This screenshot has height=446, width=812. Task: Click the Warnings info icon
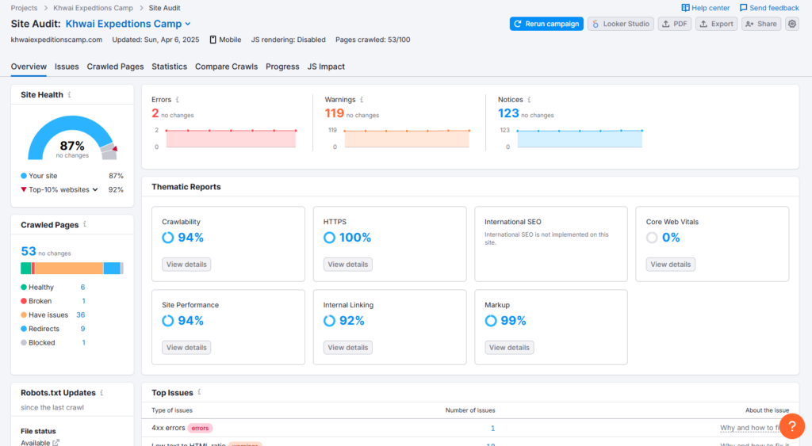coord(362,100)
